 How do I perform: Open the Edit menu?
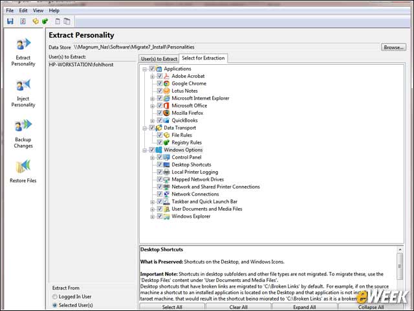point(23,10)
